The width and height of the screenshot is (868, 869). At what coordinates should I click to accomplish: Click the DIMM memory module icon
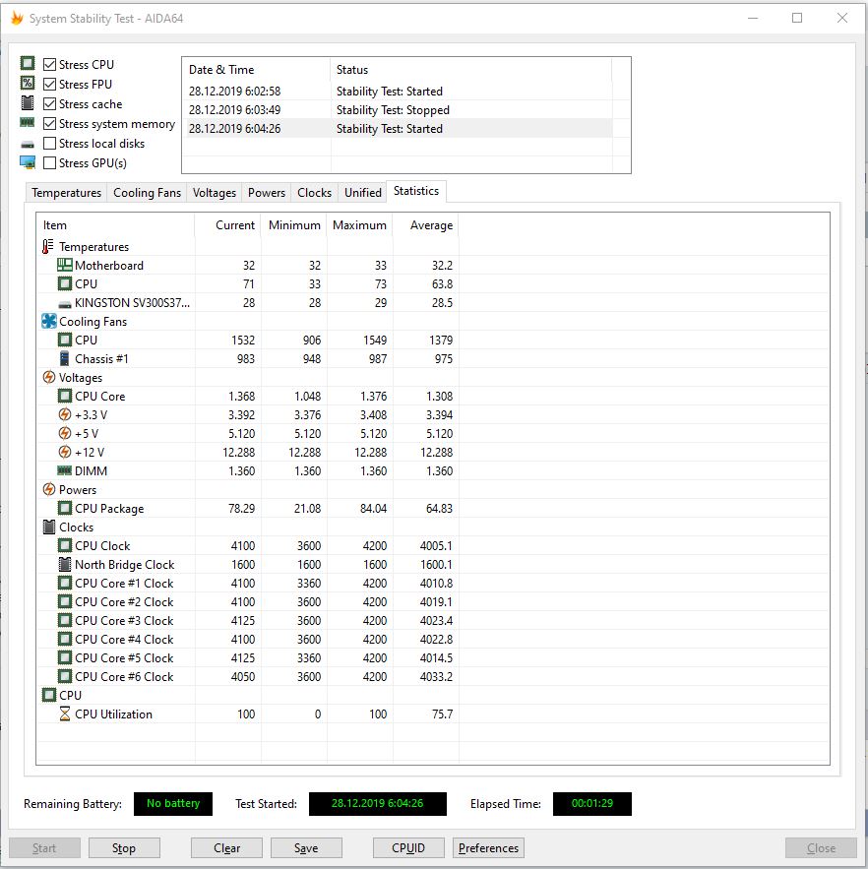coord(65,470)
